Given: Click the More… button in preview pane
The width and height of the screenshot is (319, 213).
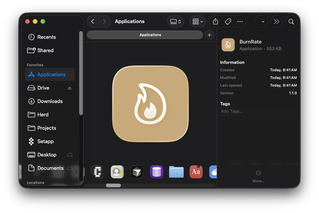Looking at the screenshot, I should coord(258,176).
